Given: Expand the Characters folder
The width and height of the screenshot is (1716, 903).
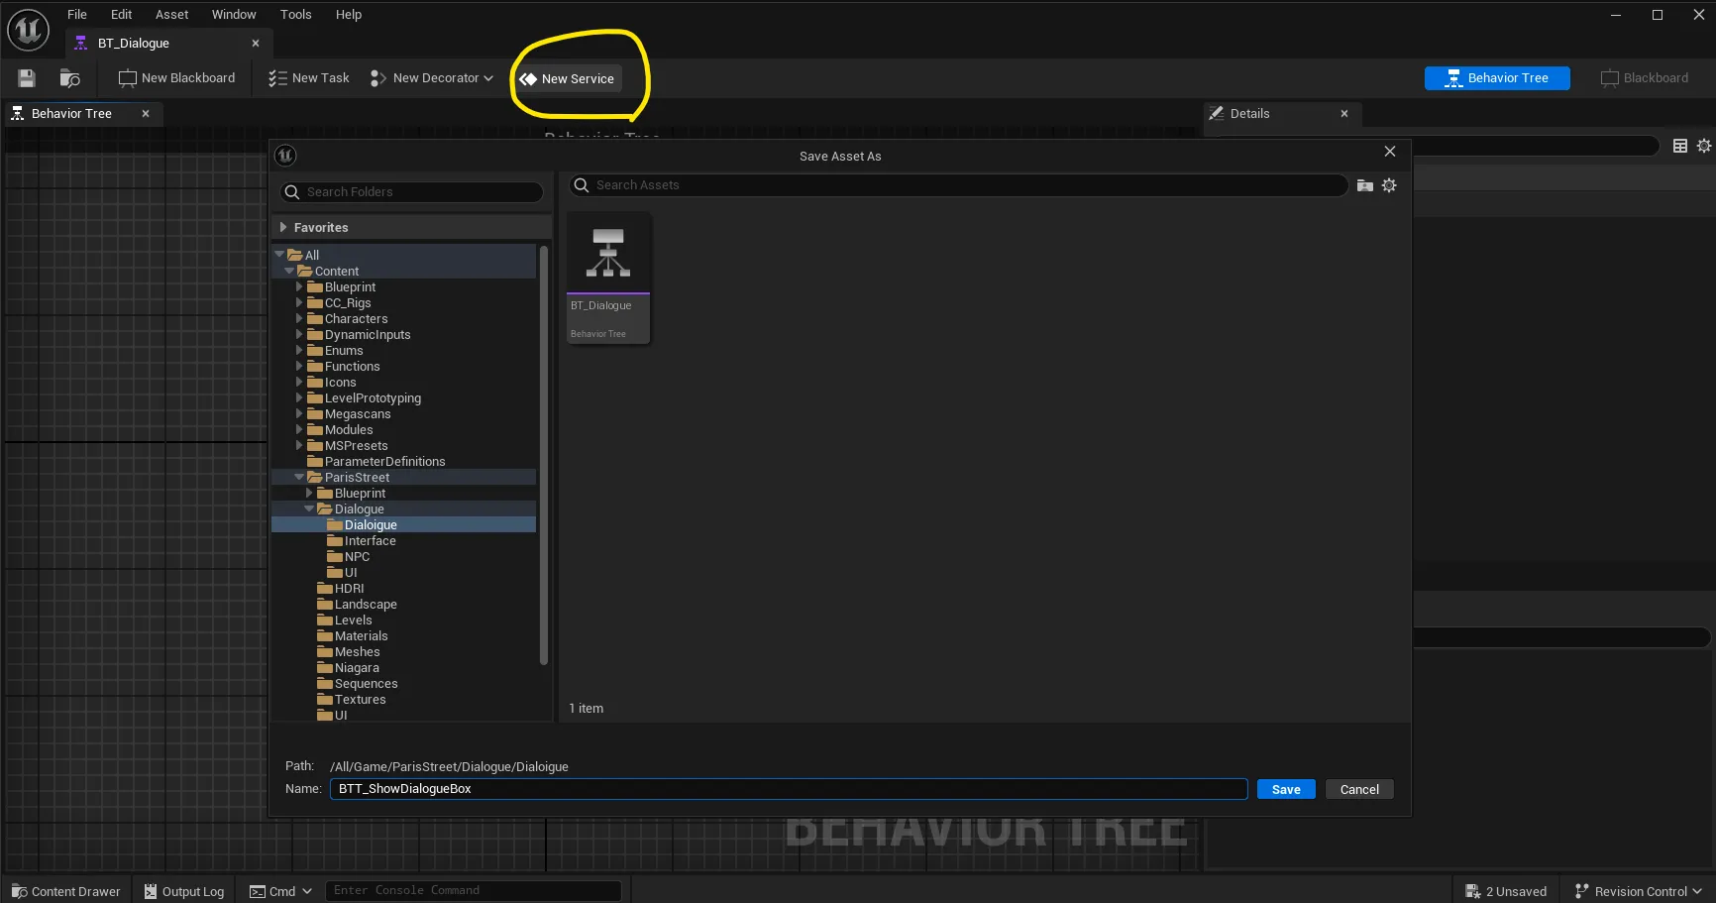Looking at the screenshot, I should [x=299, y=318].
